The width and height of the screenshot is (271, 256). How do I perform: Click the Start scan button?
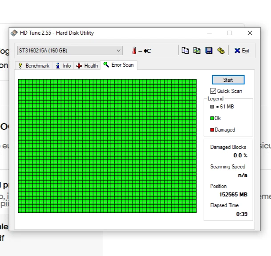pos(228,80)
